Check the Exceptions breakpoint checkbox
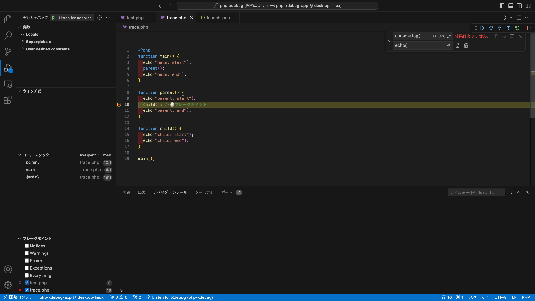Viewport: 535px width, 301px height. coord(26,268)
